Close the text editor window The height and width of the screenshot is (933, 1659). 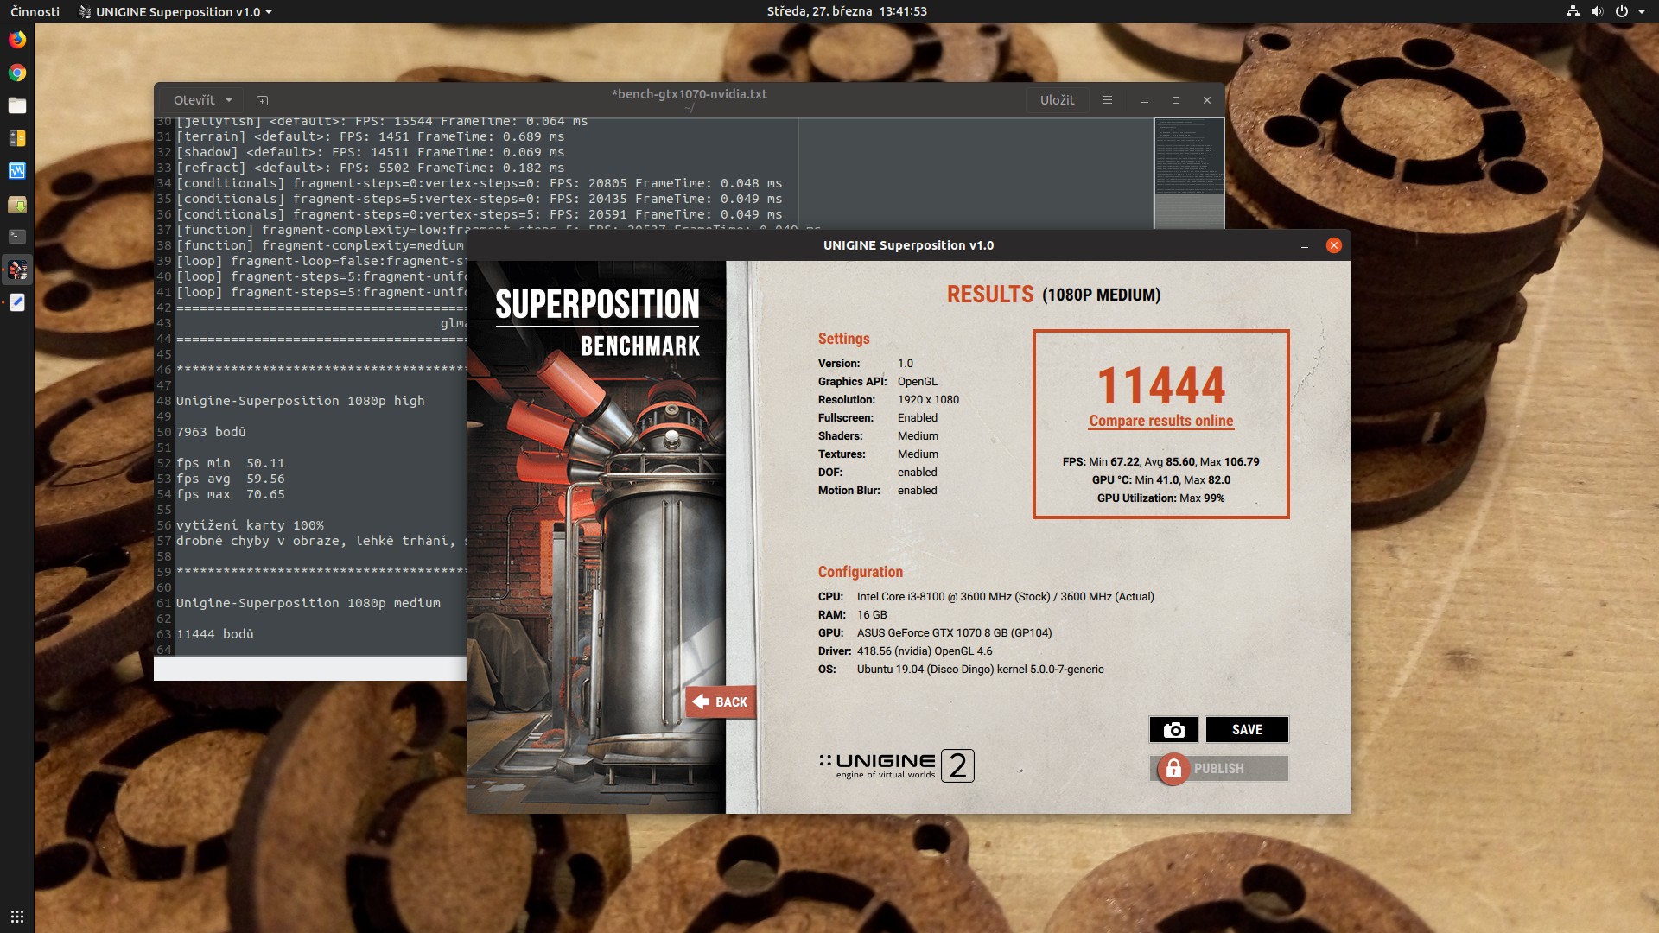[x=1207, y=100]
